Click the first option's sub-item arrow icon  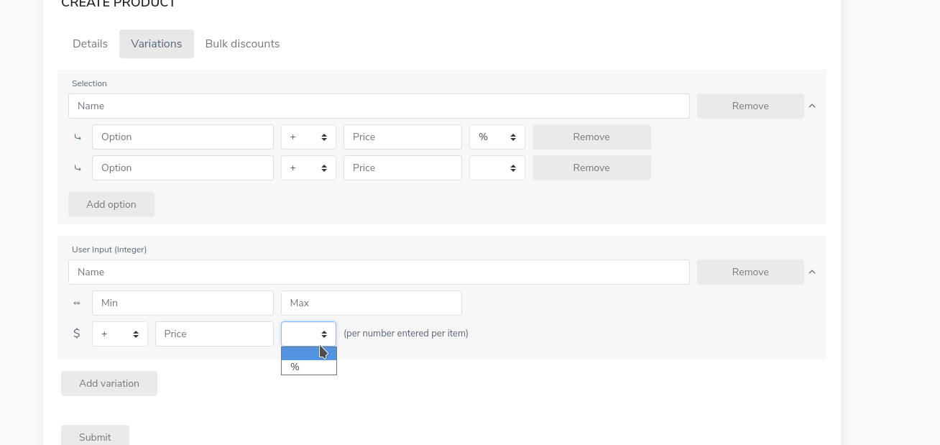point(78,137)
